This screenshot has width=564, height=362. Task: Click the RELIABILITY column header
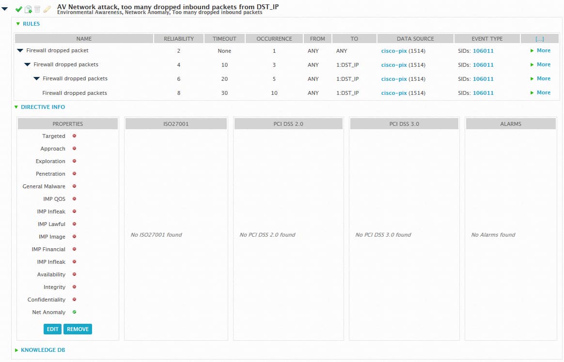pos(179,39)
